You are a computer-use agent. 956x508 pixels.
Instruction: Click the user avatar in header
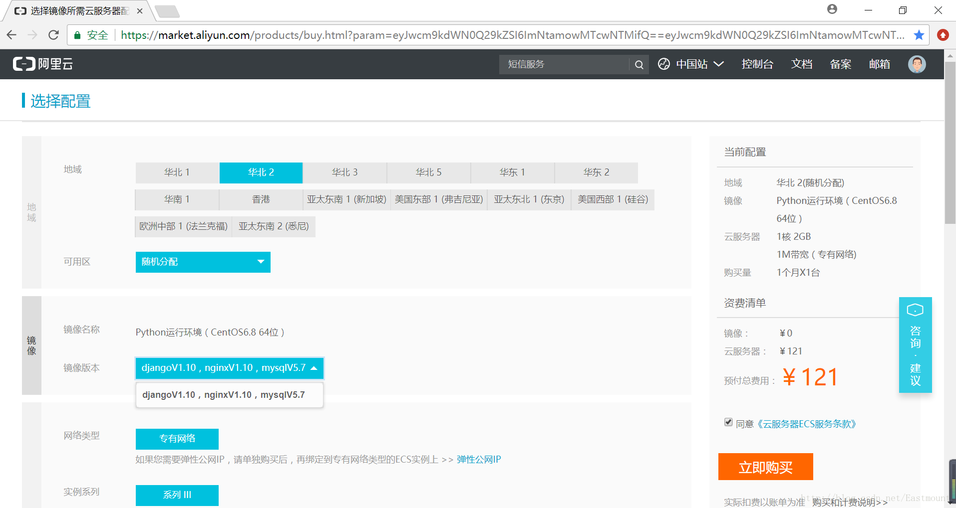[917, 64]
